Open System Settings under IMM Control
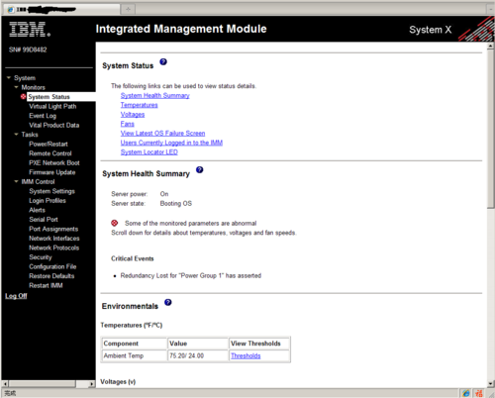495x398 pixels. point(51,191)
